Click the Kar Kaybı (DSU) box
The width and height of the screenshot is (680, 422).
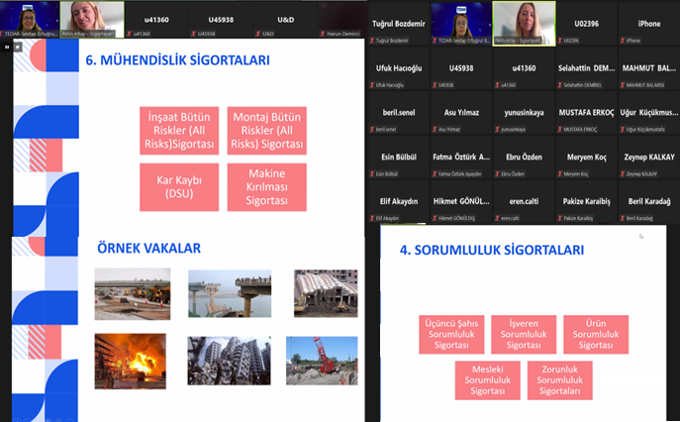coord(180,186)
